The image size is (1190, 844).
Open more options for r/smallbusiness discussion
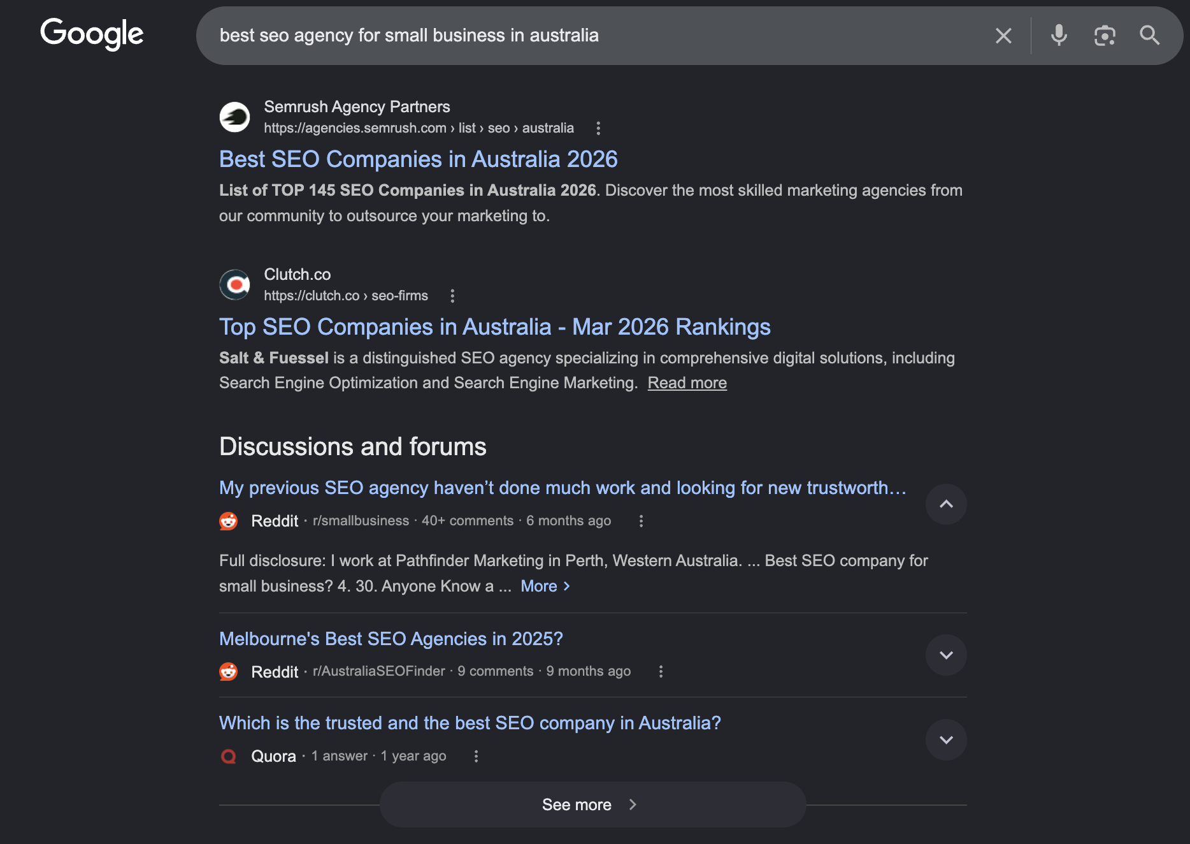(641, 521)
